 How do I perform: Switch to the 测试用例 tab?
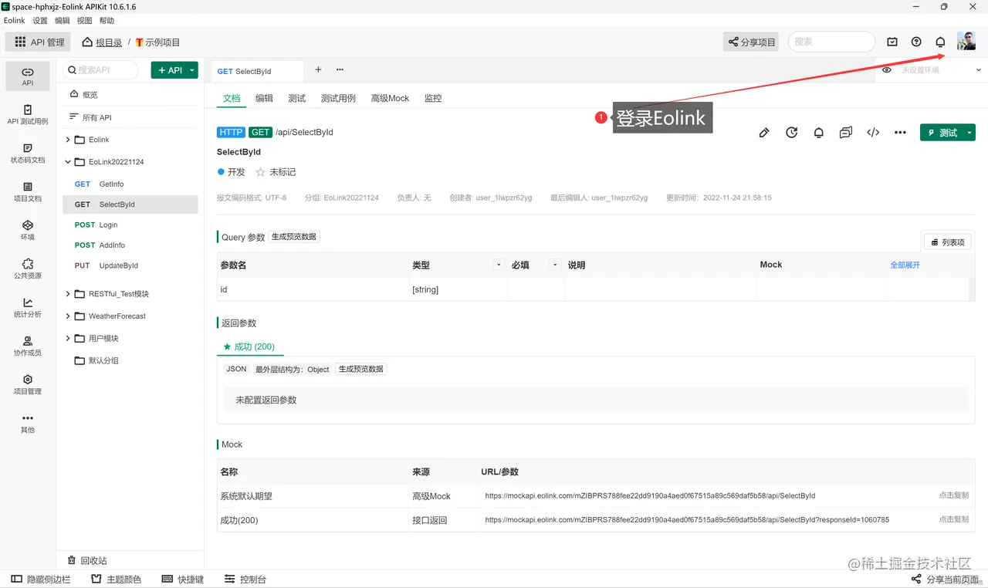coord(338,98)
